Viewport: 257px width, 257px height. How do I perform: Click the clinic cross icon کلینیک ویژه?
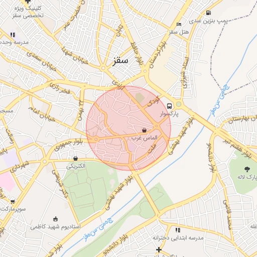pyautogui.click(x=28, y=2)
